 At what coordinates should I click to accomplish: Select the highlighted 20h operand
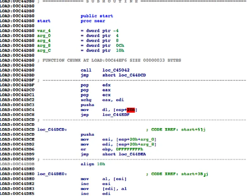(x=131, y=110)
